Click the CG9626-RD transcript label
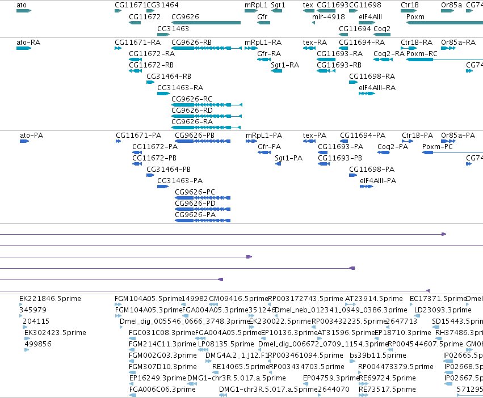This screenshot has width=483, height=398. pyautogui.click(x=192, y=110)
